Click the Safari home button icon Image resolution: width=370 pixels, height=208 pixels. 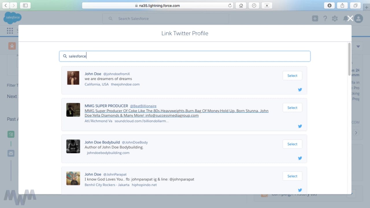pos(241,5)
